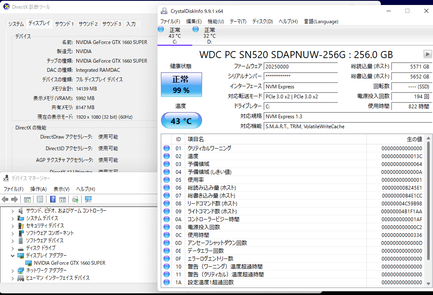The image size is (433, 295).
Task: Select NVIDIA GeForce GTX 1660 SUPER in Device Manager
Action: point(70,263)
